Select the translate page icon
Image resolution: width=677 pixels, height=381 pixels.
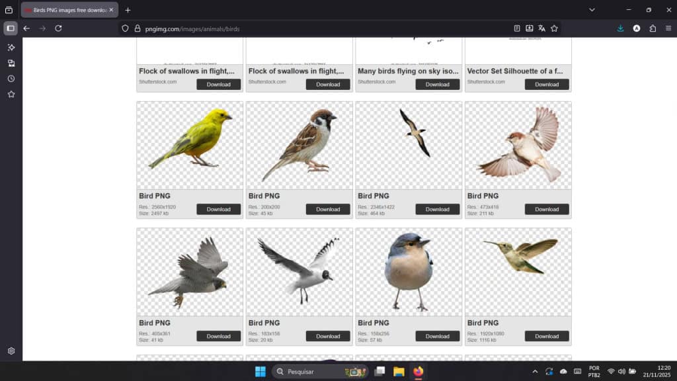(x=542, y=29)
